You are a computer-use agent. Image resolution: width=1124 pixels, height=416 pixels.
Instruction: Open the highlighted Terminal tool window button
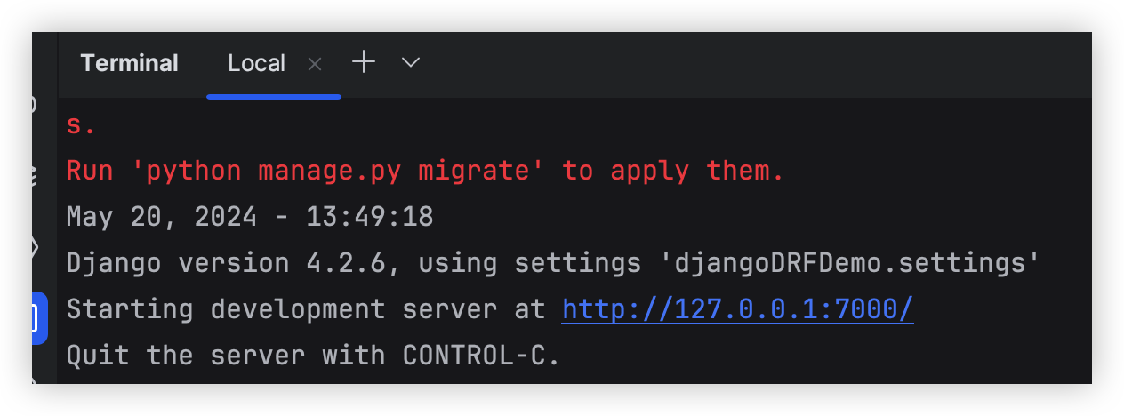click(38, 317)
